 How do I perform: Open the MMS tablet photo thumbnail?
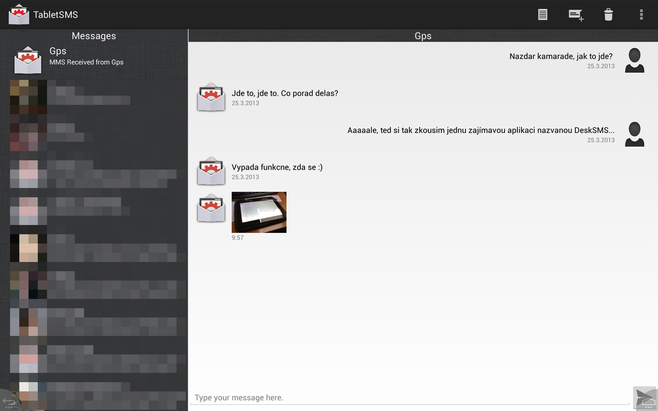tap(259, 212)
